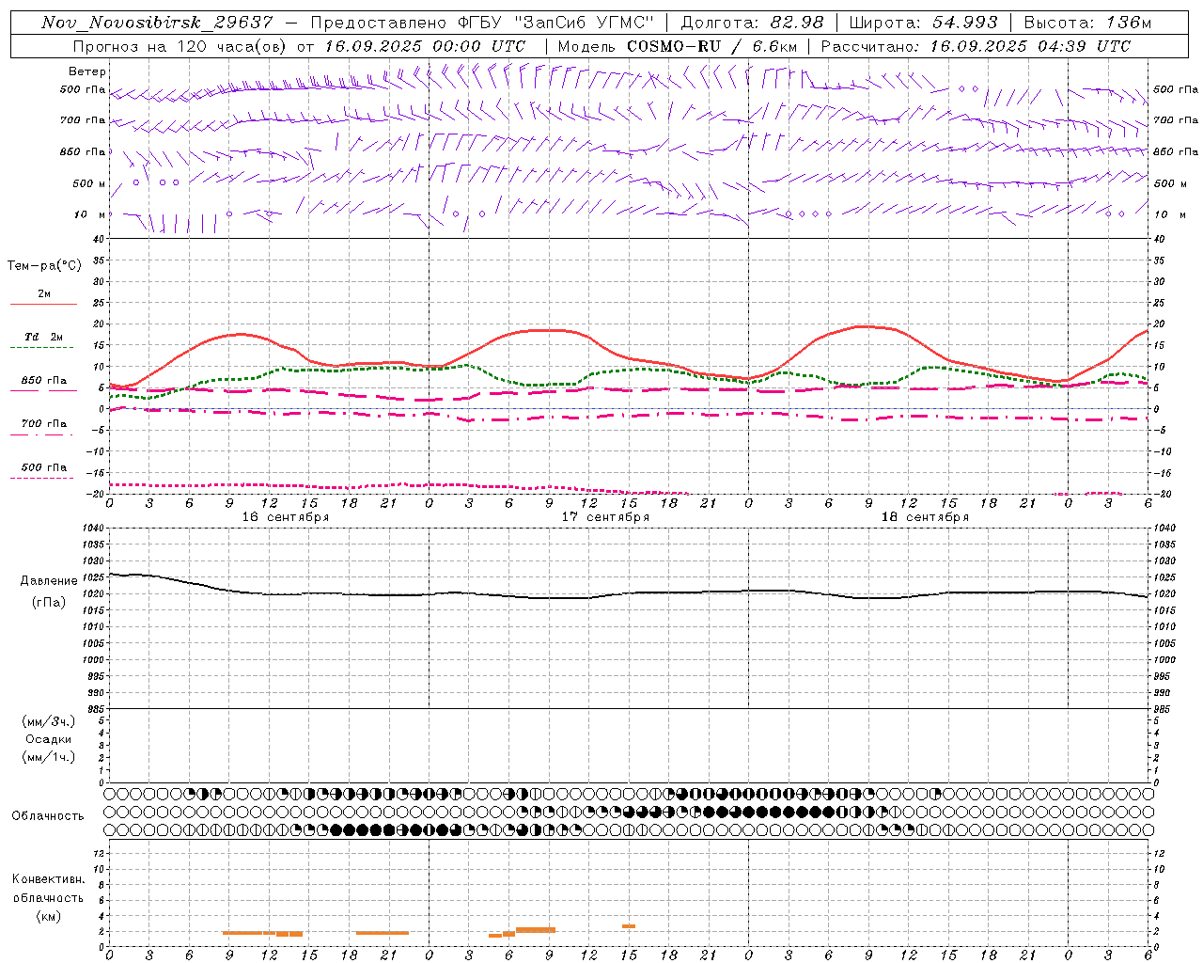Click the orange convective bar near hour 15, 17 сентября
Screen dimensions: 1203x963
629,926
